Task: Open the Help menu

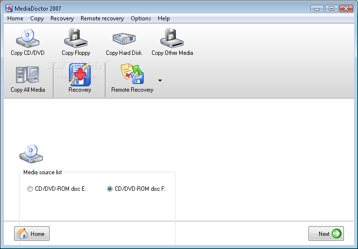Action: [164, 18]
